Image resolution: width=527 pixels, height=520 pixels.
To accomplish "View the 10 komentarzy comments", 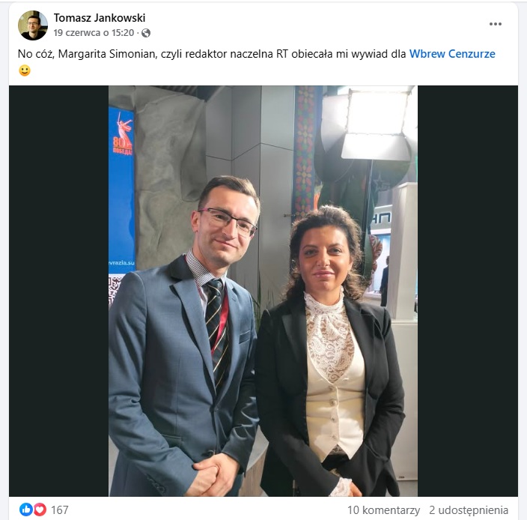I will [383, 510].
